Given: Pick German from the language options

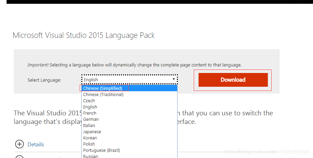Looking at the screenshot, I should click(129, 119).
